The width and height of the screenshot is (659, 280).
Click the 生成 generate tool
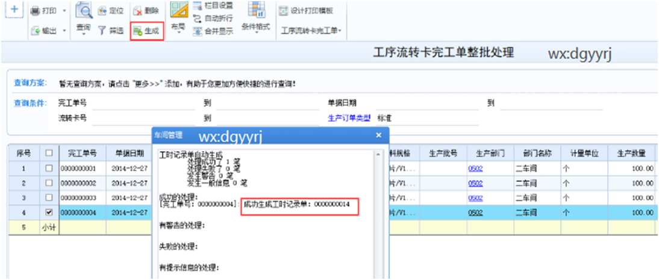(x=146, y=31)
